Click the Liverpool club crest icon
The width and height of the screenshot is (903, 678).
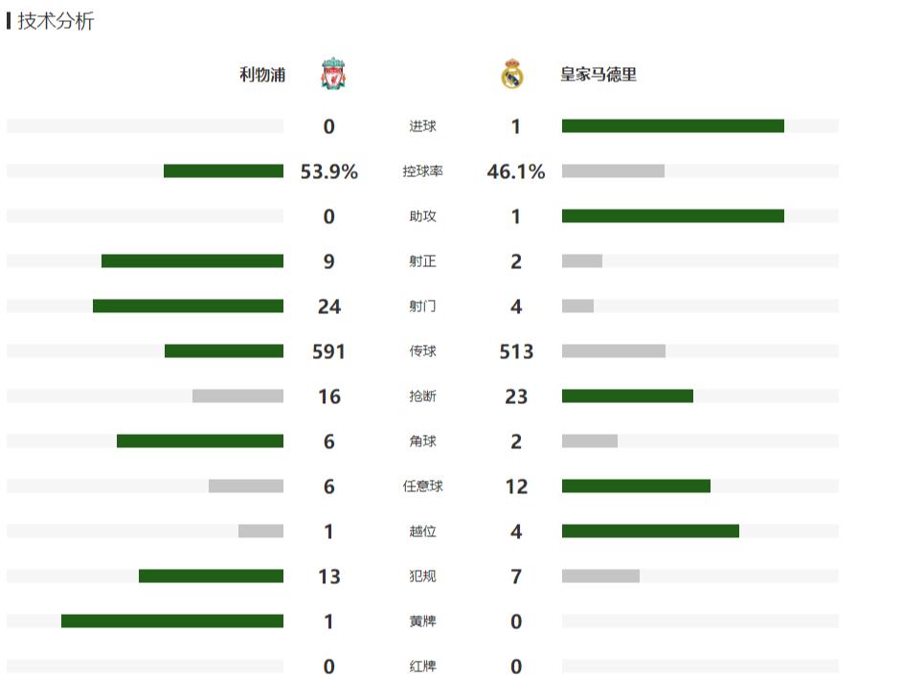[332, 74]
